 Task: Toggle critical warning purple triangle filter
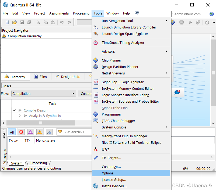click(x=30, y=132)
